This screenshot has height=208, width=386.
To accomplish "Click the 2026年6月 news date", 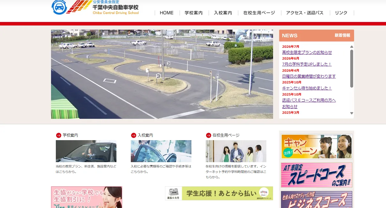I will [291, 58].
